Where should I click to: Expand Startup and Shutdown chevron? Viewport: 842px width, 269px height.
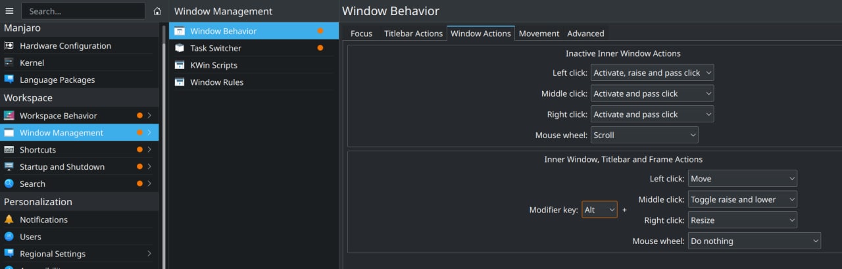tap(150, 167)
